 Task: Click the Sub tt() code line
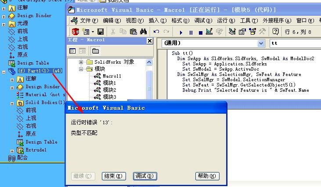click(182, 53)
